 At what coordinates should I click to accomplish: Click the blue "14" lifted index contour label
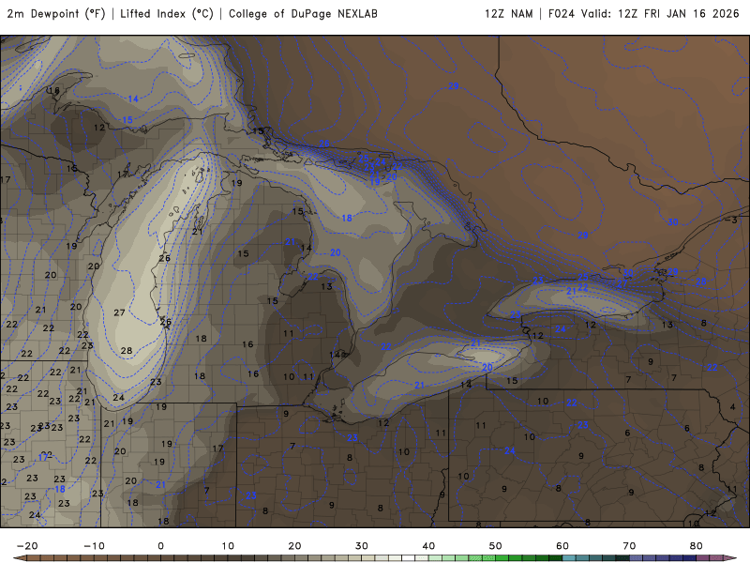coord(133,99)
